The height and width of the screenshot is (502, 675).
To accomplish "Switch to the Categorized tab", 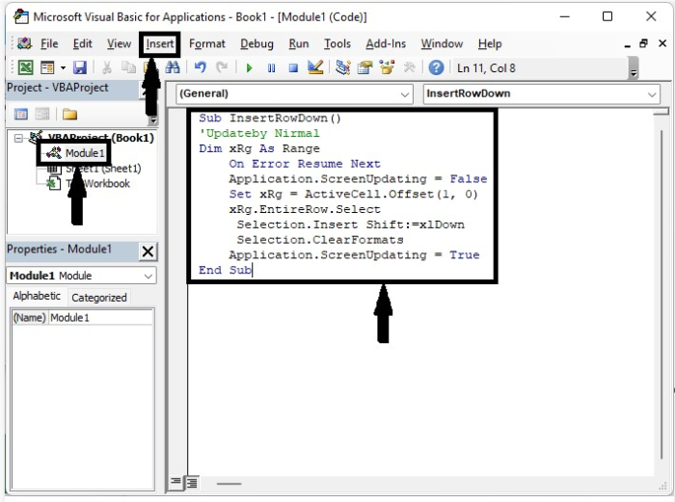I will 99,298.
